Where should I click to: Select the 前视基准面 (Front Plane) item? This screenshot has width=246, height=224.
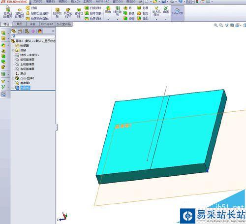coord(25,60)
